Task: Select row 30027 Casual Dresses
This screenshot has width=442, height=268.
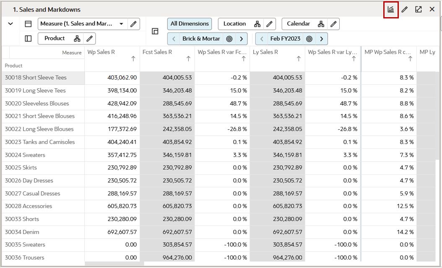Action: tap(43, 194)
